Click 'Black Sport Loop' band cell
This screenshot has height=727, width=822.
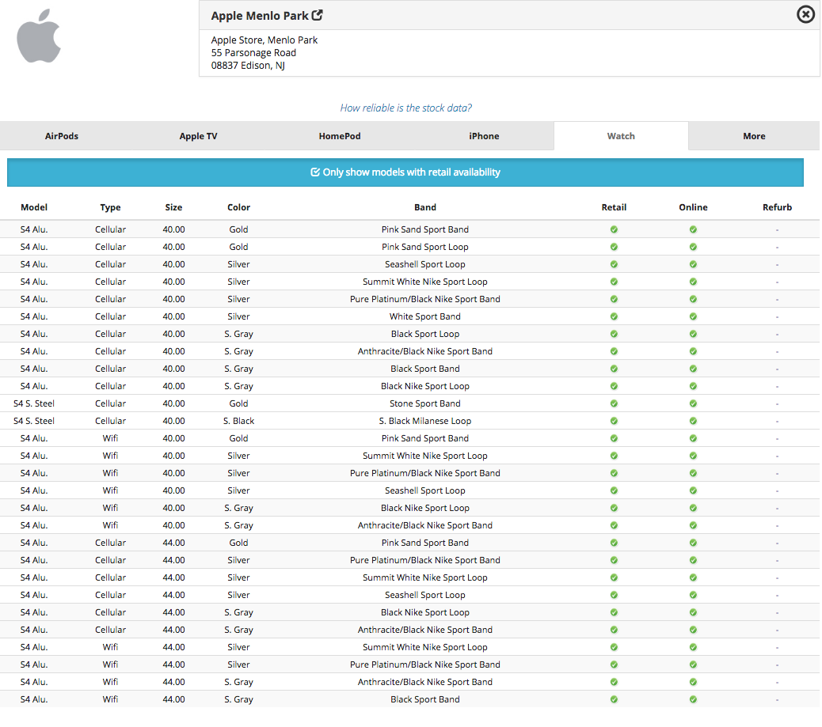point(425,334)
